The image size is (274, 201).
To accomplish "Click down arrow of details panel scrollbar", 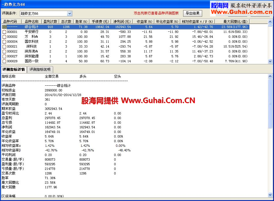I will [x=270, y=195].
